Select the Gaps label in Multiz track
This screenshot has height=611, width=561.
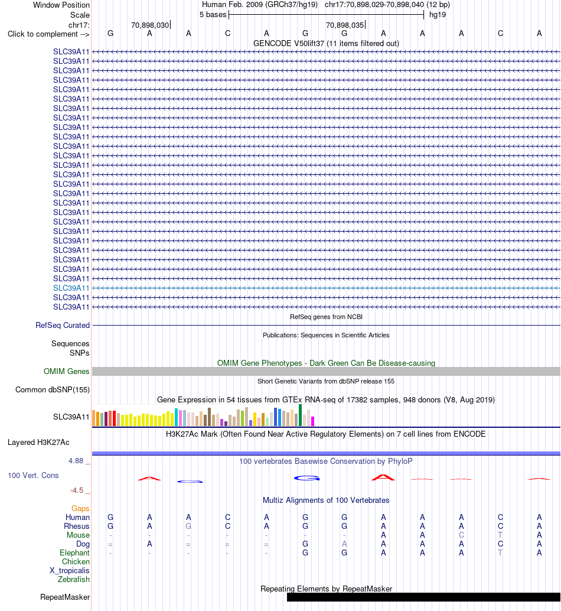tap(80, 508)
